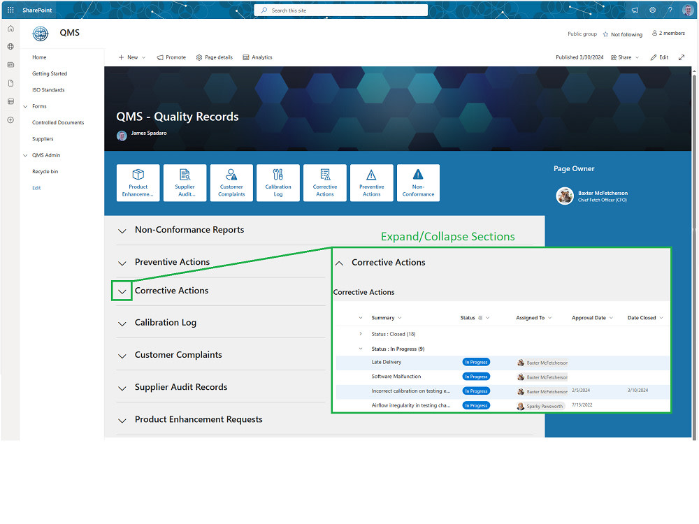Open the Product Enhancement quick link tile
This screenshot has height=524, width=699.
pyautogui.click(x=138, y=182)
